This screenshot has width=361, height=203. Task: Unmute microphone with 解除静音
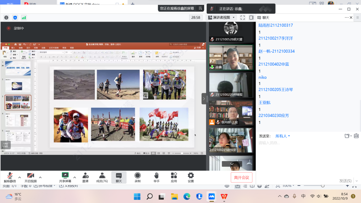coord(10,177)
